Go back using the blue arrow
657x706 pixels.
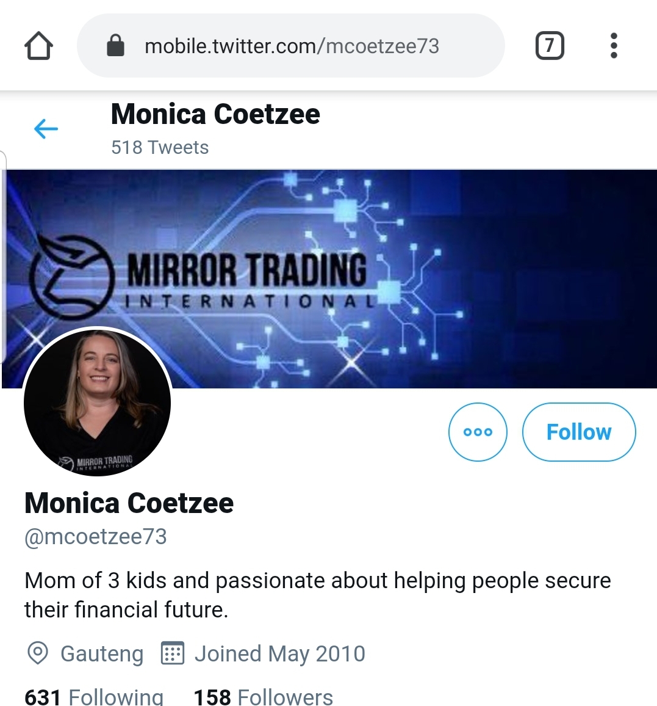click(46, 129)
